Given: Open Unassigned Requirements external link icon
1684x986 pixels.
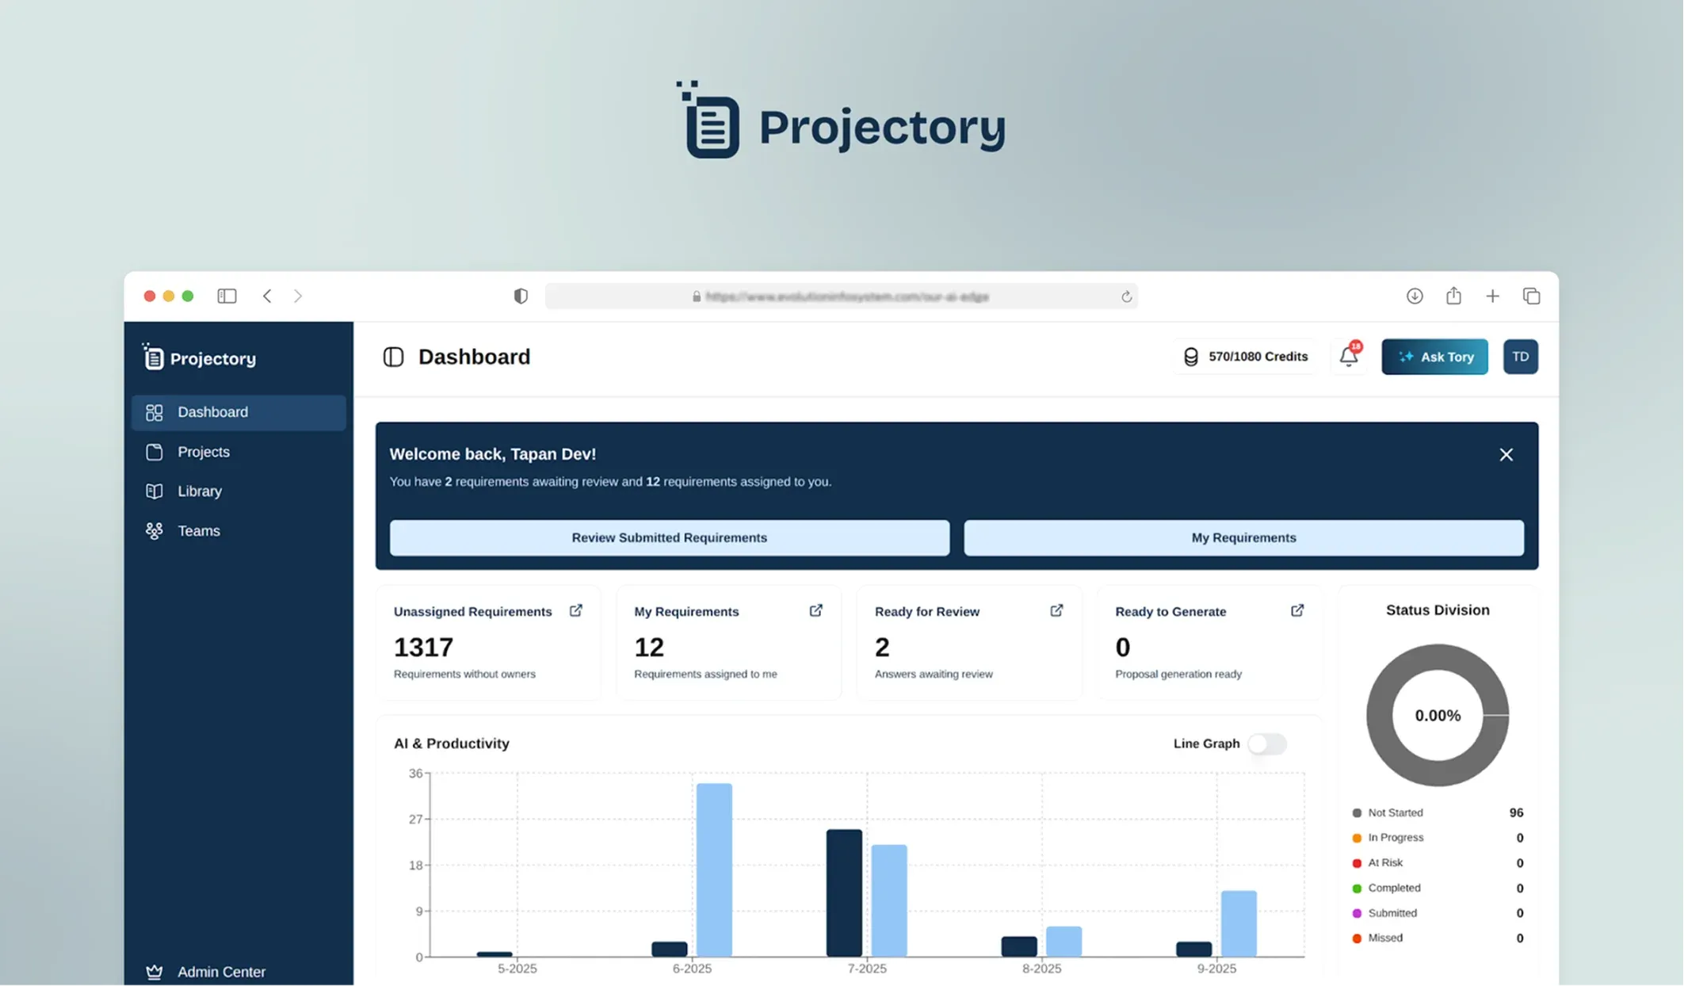Looking at the screenshot, I should (575, 610).
